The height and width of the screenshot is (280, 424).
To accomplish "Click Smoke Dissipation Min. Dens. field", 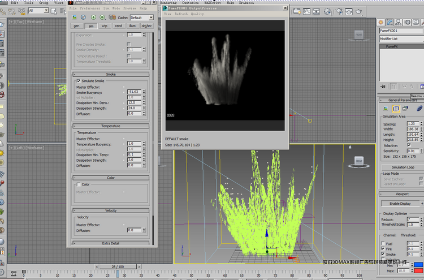I will click(135, 103).
